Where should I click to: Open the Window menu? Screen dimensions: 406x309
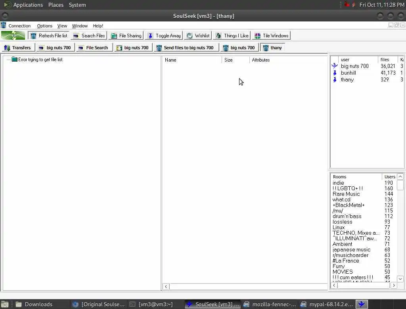coord(80,26)
